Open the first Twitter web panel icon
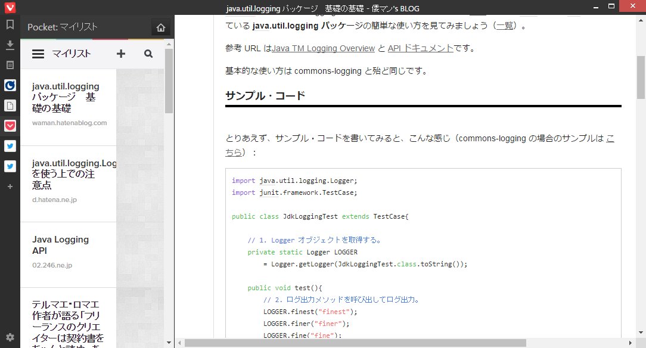The height and width of the screenshot is (348, 646). point(10,146)
